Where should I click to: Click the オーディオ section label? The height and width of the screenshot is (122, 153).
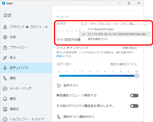tap(63, 17)
